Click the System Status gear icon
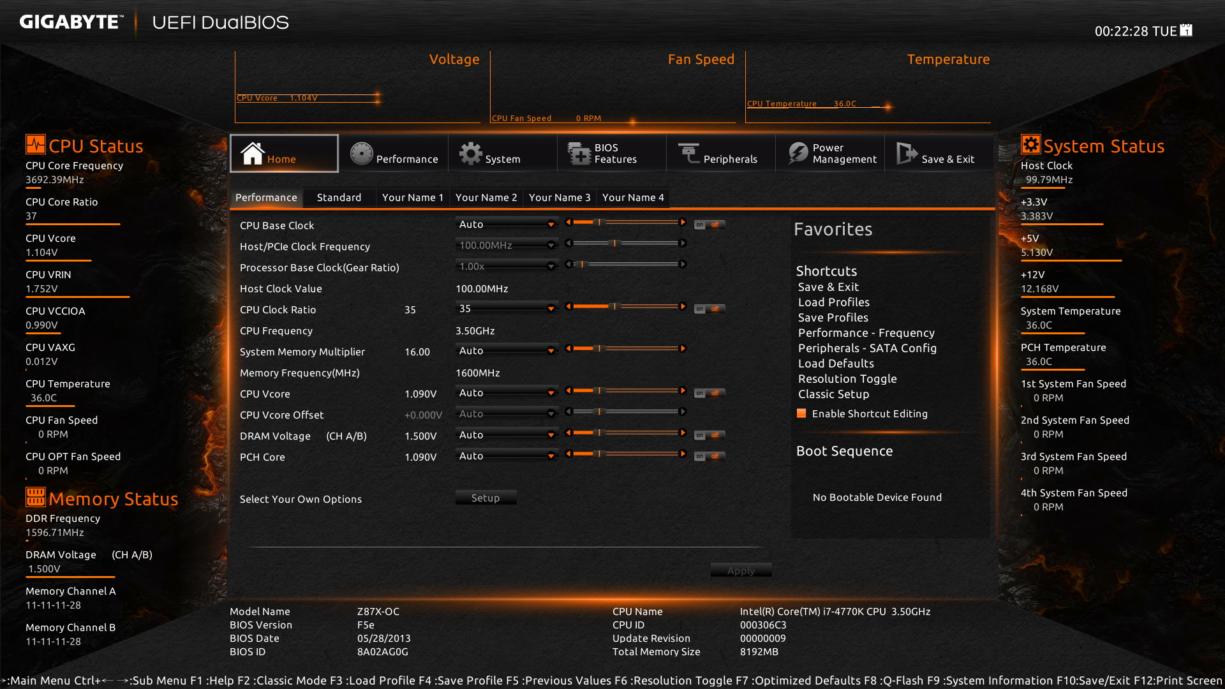1225x689 pixels. coord(1030,144)
